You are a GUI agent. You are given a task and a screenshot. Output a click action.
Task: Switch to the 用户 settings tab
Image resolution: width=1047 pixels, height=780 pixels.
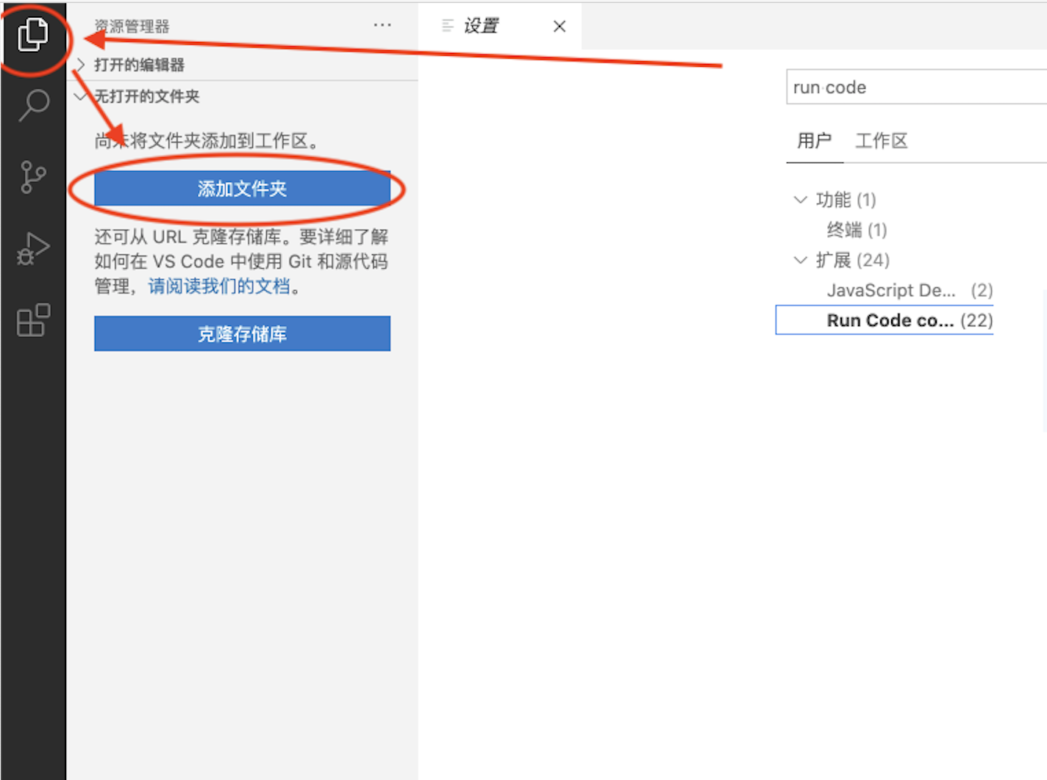814,140
